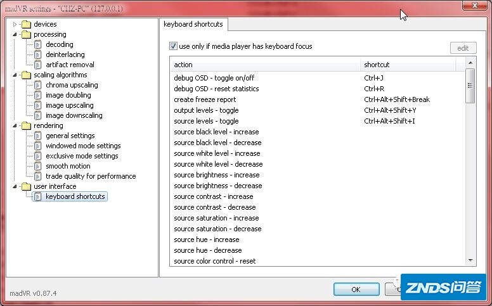Click the user interface folder icon
Screen dimensions: 492x306
click(x=27, y=186)
